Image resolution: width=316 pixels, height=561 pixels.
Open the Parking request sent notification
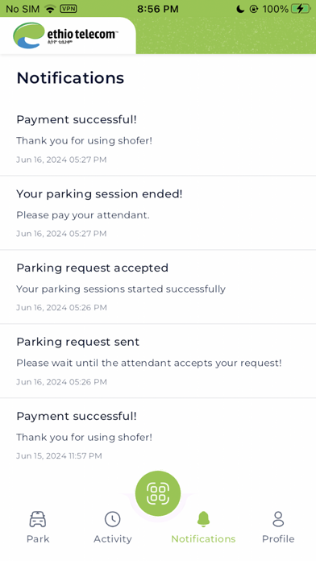(x=158, y=361)
